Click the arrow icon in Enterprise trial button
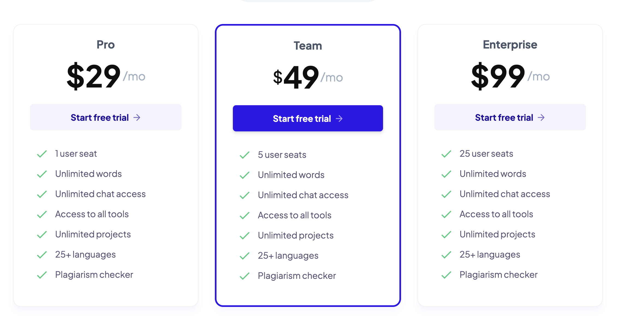 [x=541, y=117]
